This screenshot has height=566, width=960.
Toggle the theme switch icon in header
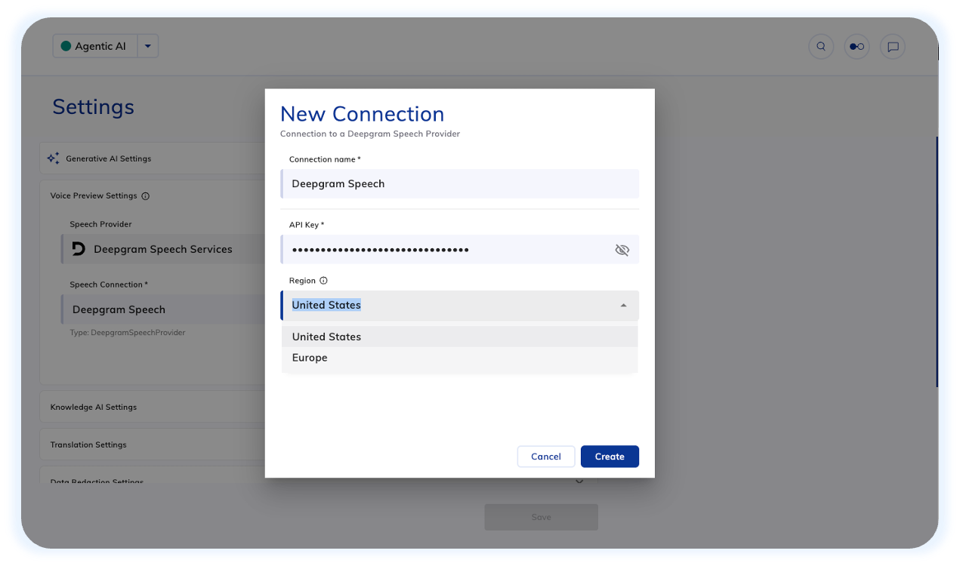pyautogui.click(x=857, y=46)
